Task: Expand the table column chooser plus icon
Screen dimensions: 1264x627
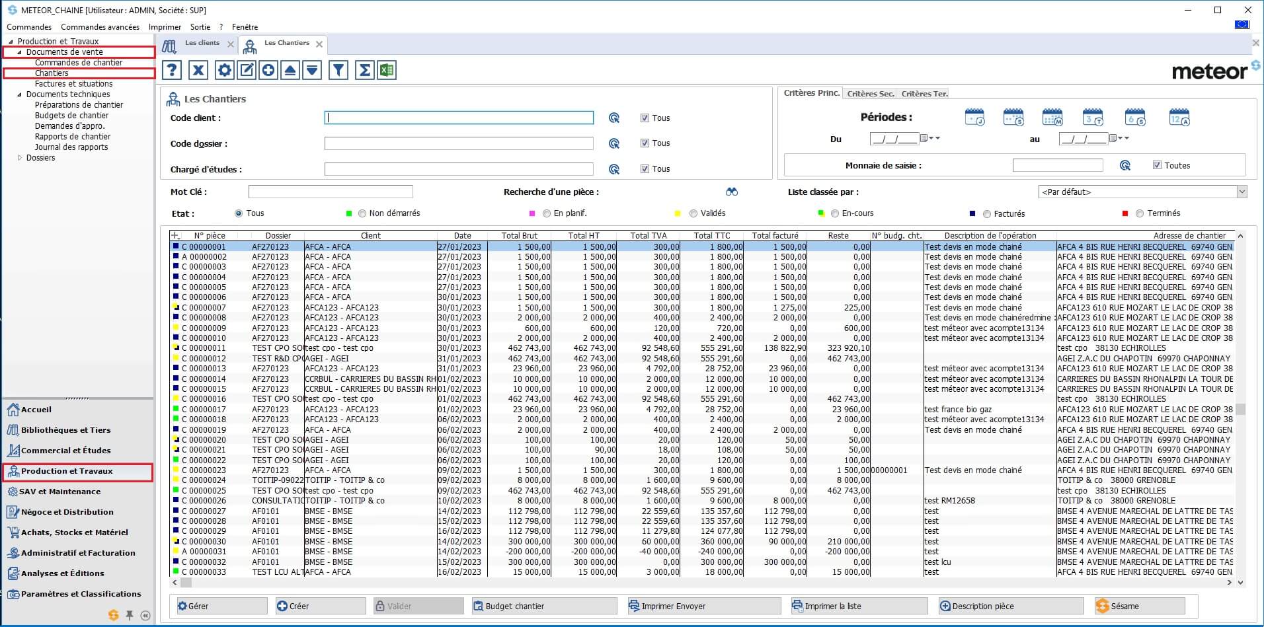Action: [x=175, y=235]
